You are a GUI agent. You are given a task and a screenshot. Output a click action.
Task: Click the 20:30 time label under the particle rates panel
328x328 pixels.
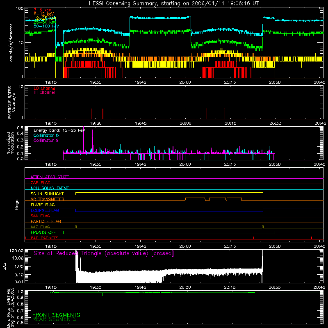tap(275, 123)
